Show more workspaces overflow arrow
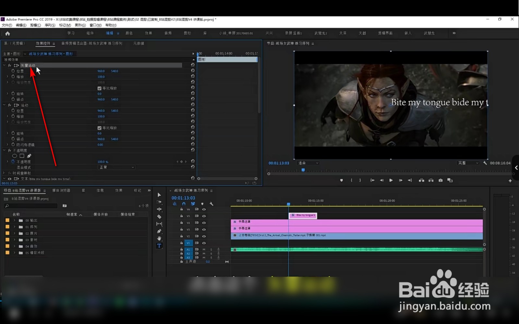 [x=454, y=33]
